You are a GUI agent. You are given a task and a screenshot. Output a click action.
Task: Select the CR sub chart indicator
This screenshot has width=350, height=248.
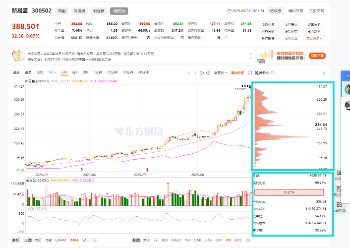(248, 240)
